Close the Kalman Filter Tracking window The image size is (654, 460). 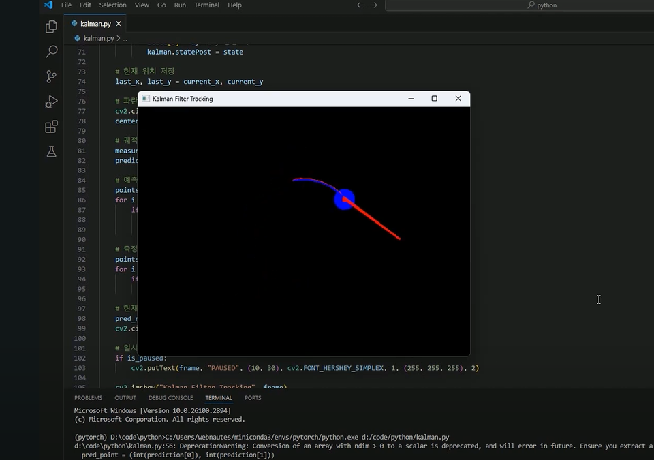[458, 99]
